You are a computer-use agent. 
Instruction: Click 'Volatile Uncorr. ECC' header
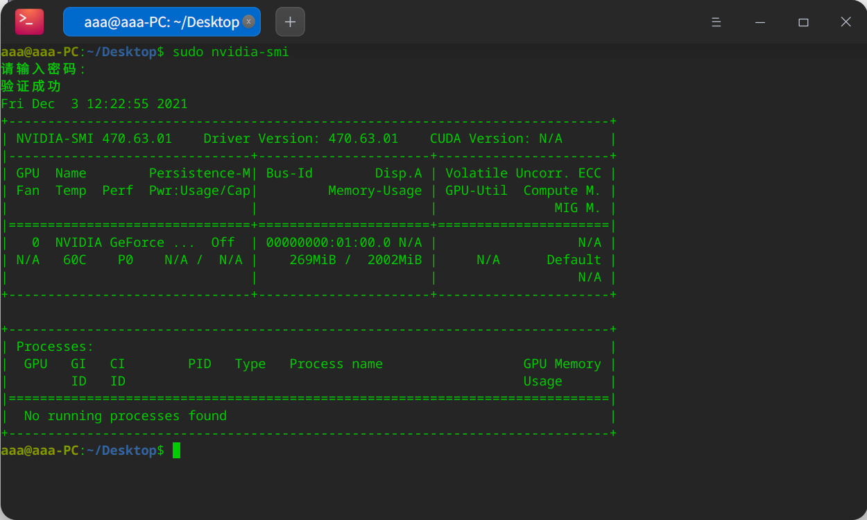click(523, 173)
